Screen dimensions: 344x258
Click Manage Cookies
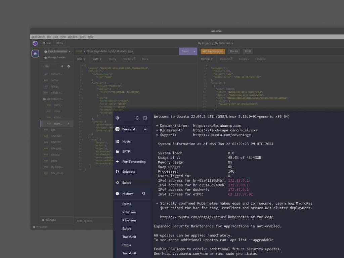click(x=56, y=57)
